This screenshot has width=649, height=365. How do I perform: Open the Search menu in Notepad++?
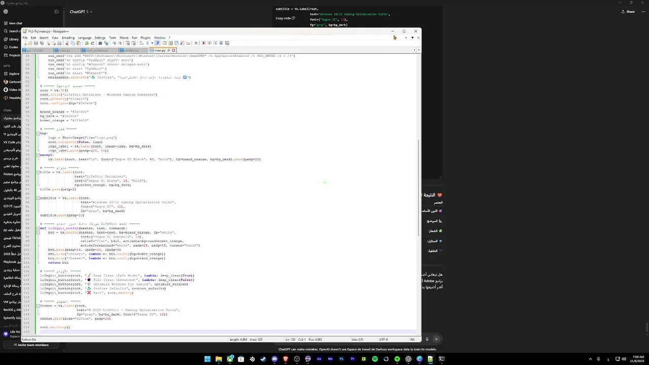pyautogui.click(x=44, y=38)
